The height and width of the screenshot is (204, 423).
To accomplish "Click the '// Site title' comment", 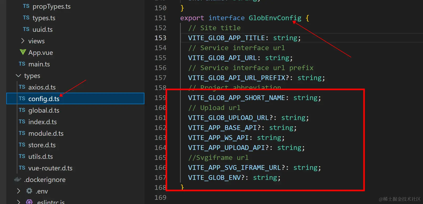I will point(214,28).
